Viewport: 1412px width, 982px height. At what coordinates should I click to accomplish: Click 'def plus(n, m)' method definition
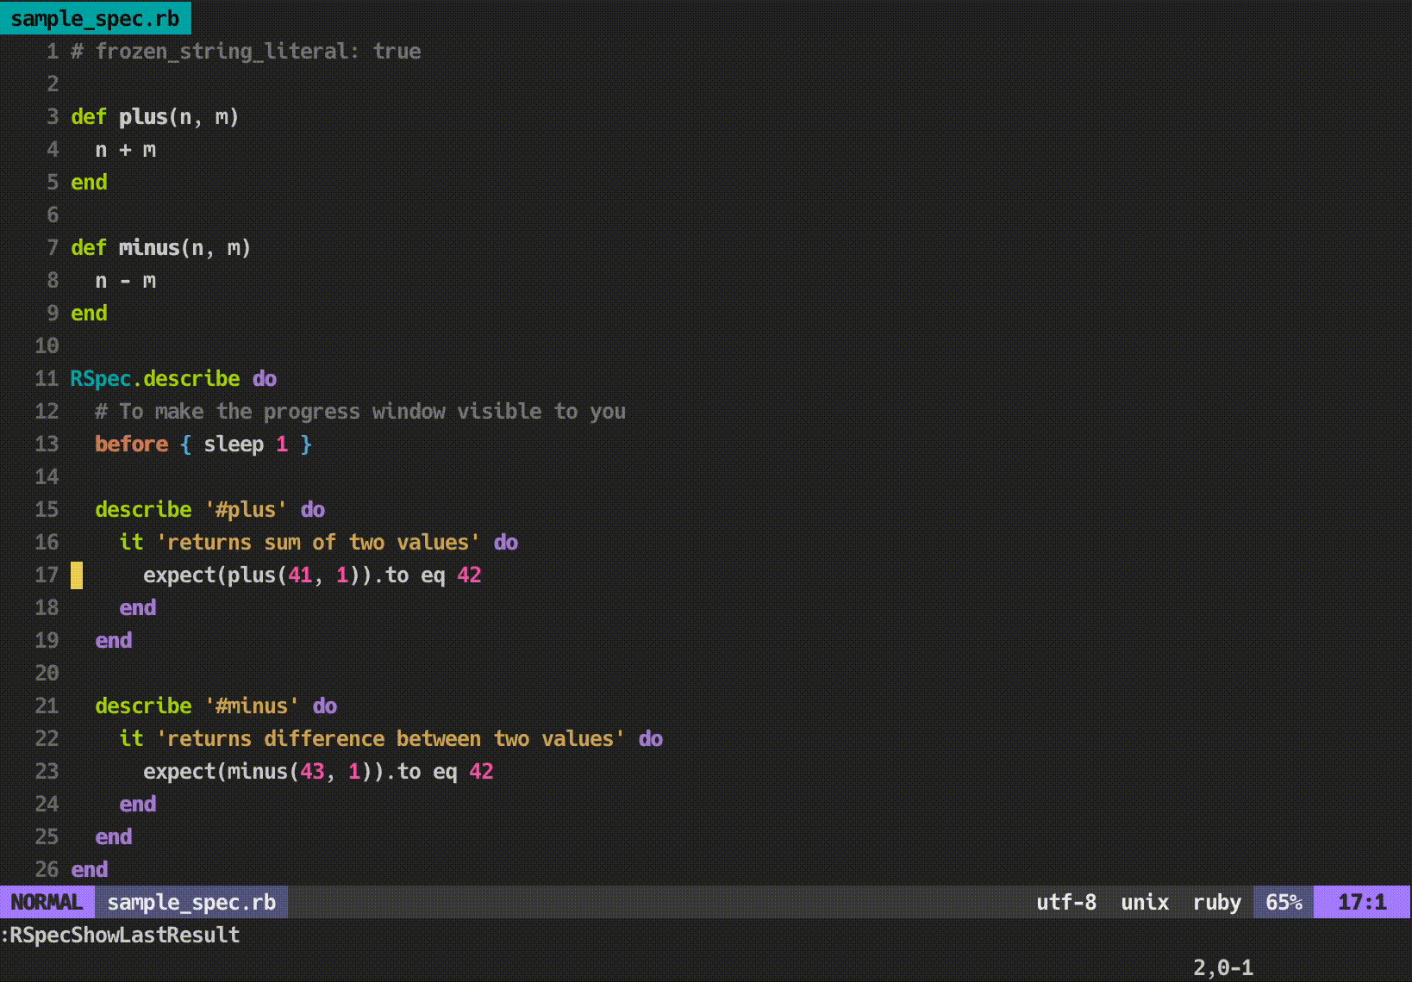pos(154,116)
